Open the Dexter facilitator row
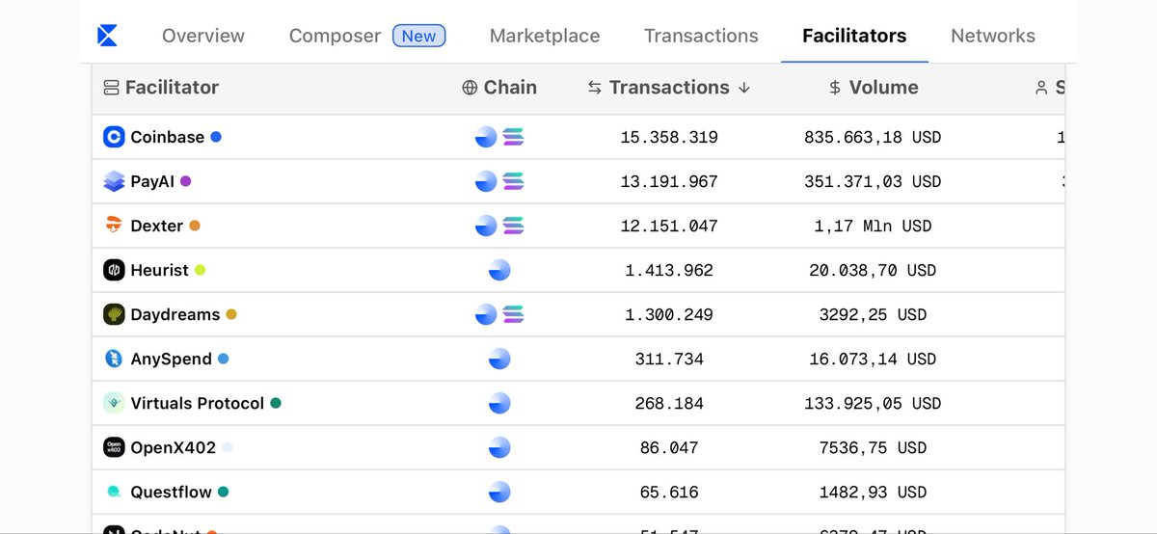 578,226
